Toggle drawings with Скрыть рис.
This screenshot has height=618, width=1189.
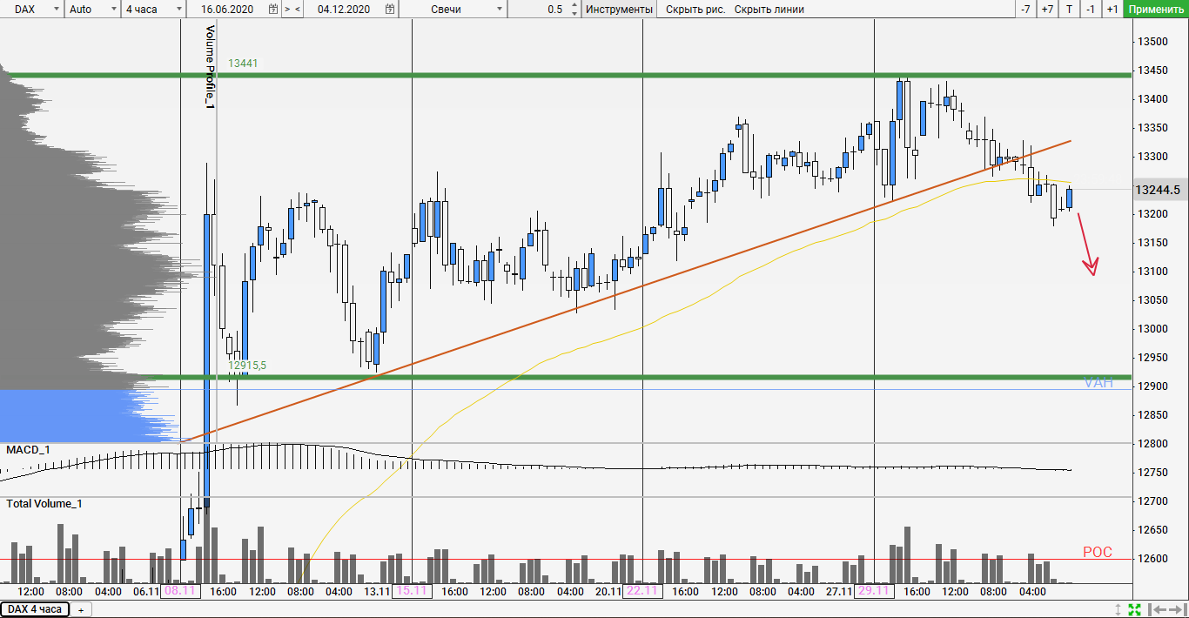[695, 10]
